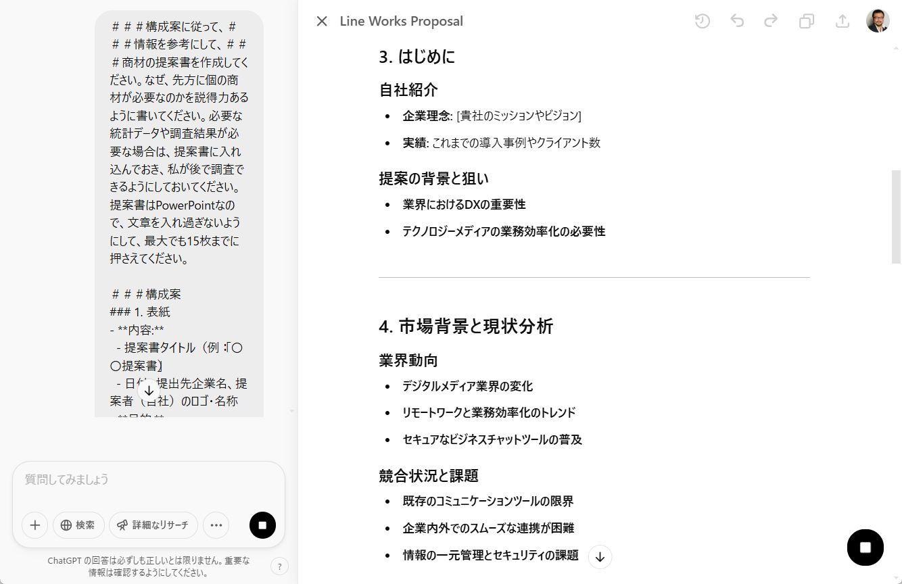The image size is (902, 584).
Task: Click the canvas vertical scrollbar thumb
Action: coord(897,216)
